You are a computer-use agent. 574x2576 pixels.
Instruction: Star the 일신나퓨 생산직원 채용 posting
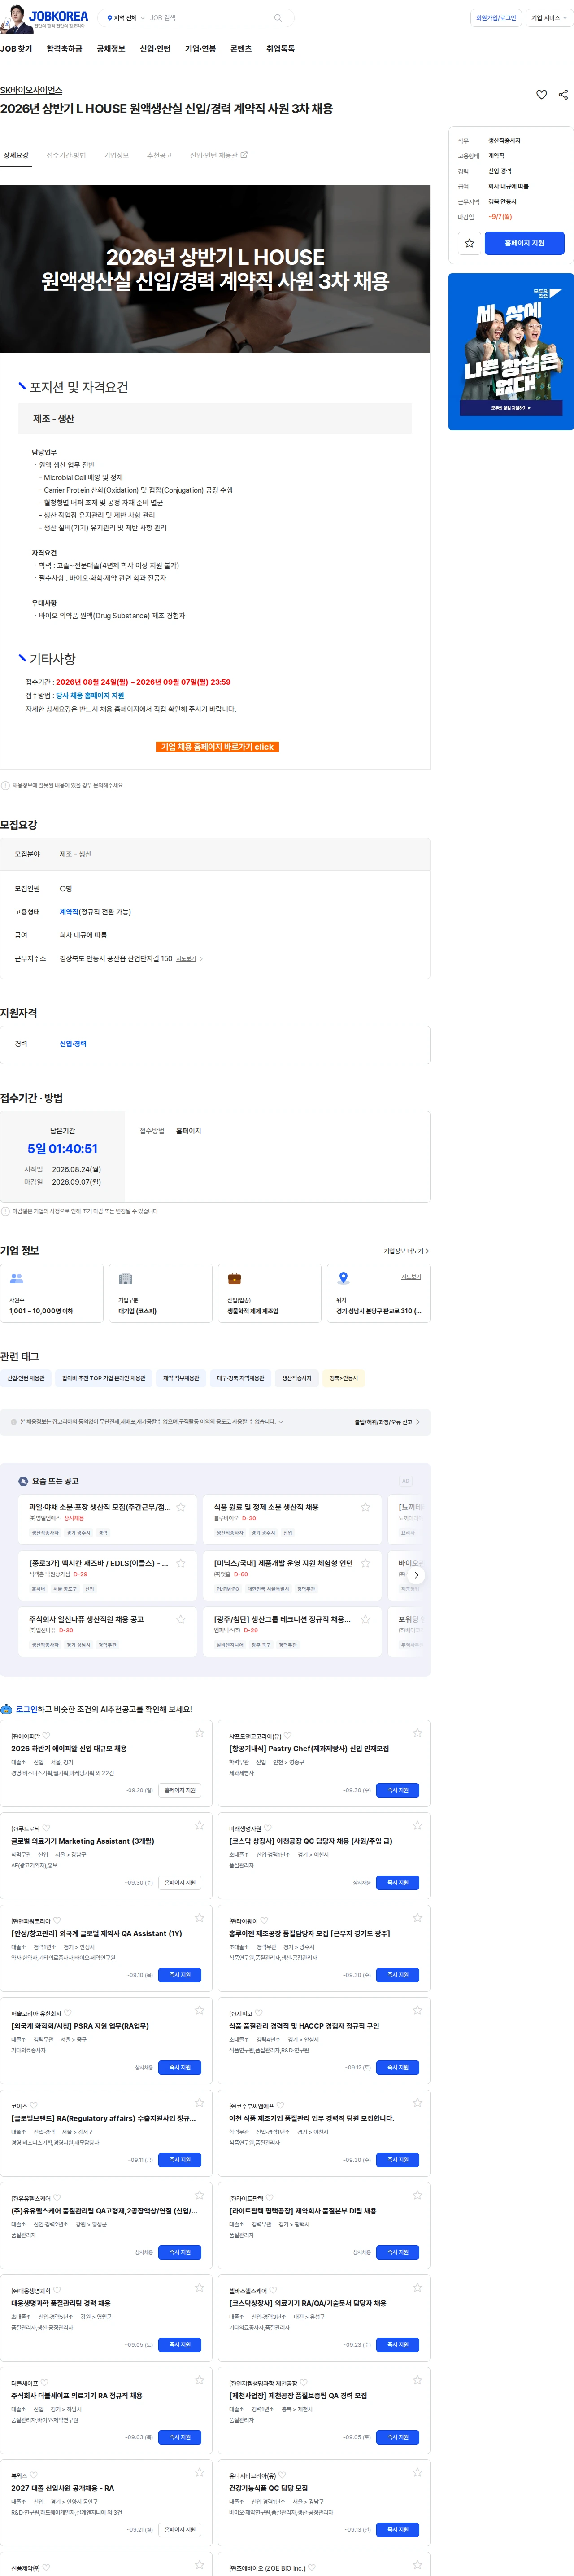(181, 1618)
